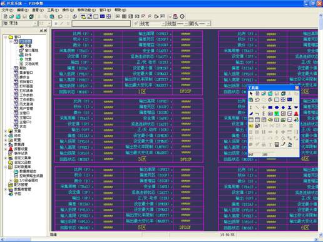Open the 特殊功能 menu
Screen dimensions: 323x242
[x=86, y=10]
